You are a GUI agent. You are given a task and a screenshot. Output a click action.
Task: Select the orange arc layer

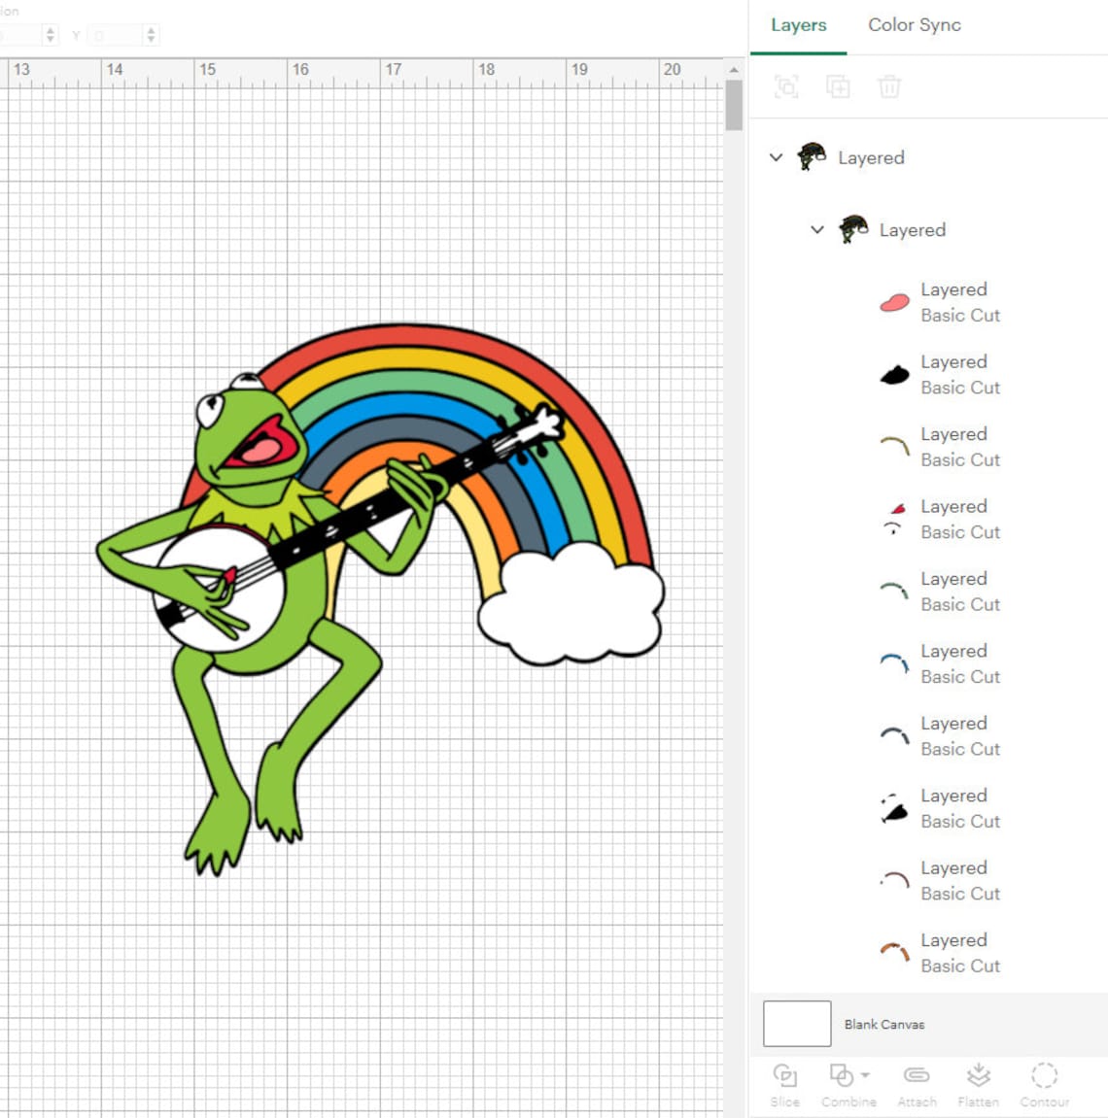click(894, 953)
